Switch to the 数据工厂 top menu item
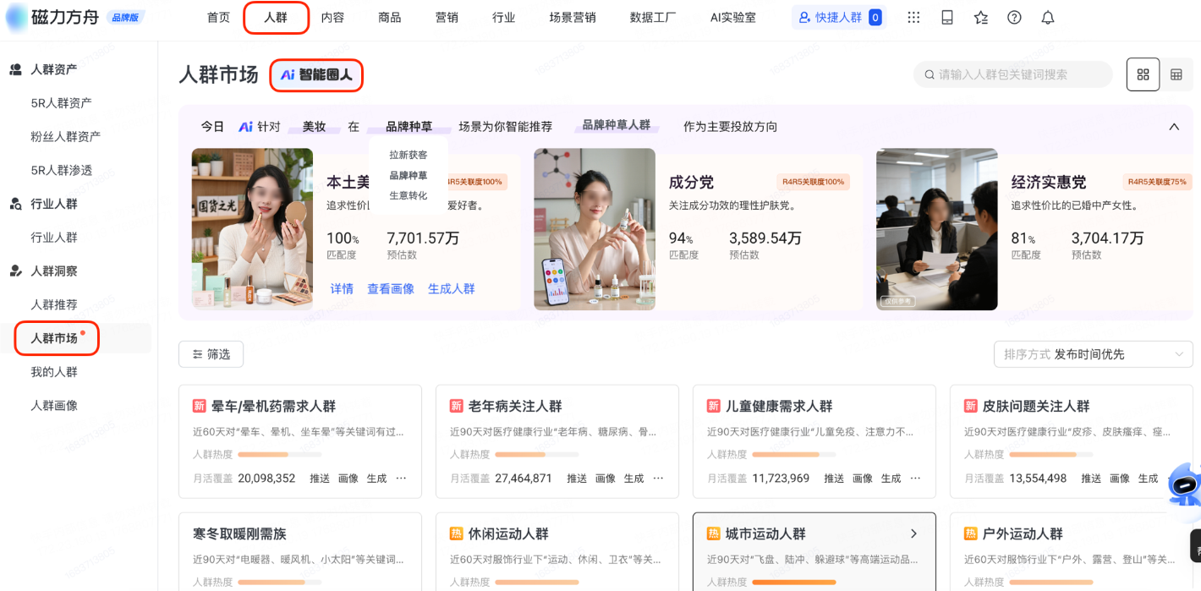The height and width of the screenshot is (591, 1201). [654, 17]
